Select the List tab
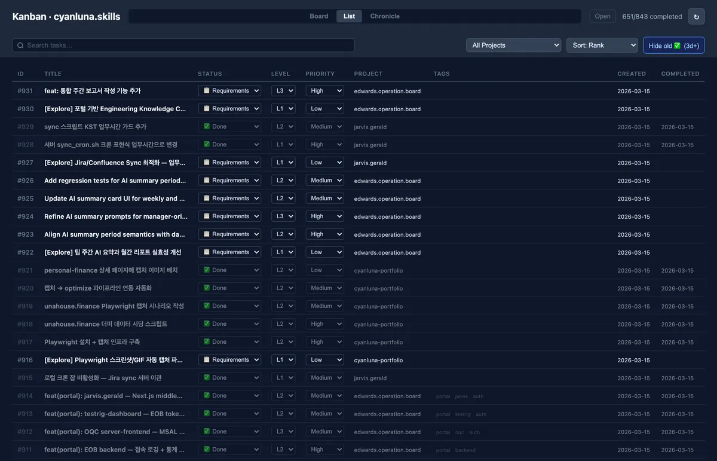 [349, 16]
